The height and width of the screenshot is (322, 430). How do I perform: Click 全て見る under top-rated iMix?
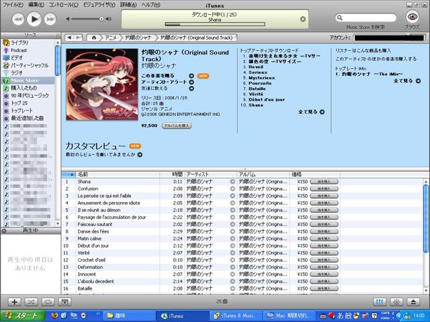(x=407, y=80)
